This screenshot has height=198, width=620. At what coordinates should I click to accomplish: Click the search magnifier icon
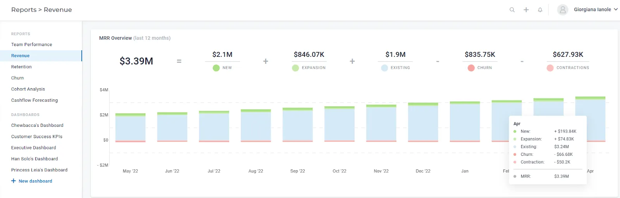click(512, 10)
